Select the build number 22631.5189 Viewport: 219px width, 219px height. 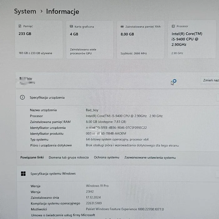coord(94,203)
